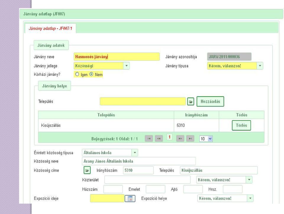The width and height of the screenshot is (284, 214).
Task: Click the Törlés column header
Action: click(242, 115)
